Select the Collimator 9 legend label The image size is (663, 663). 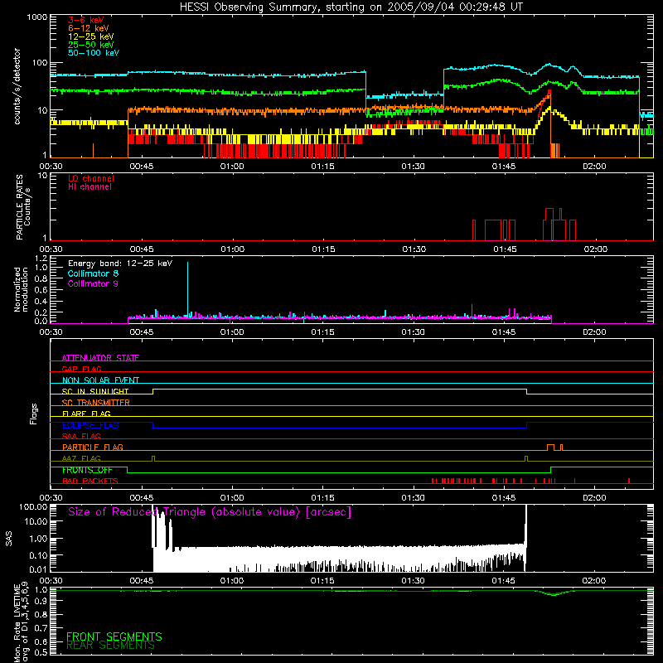click(93, 283)
